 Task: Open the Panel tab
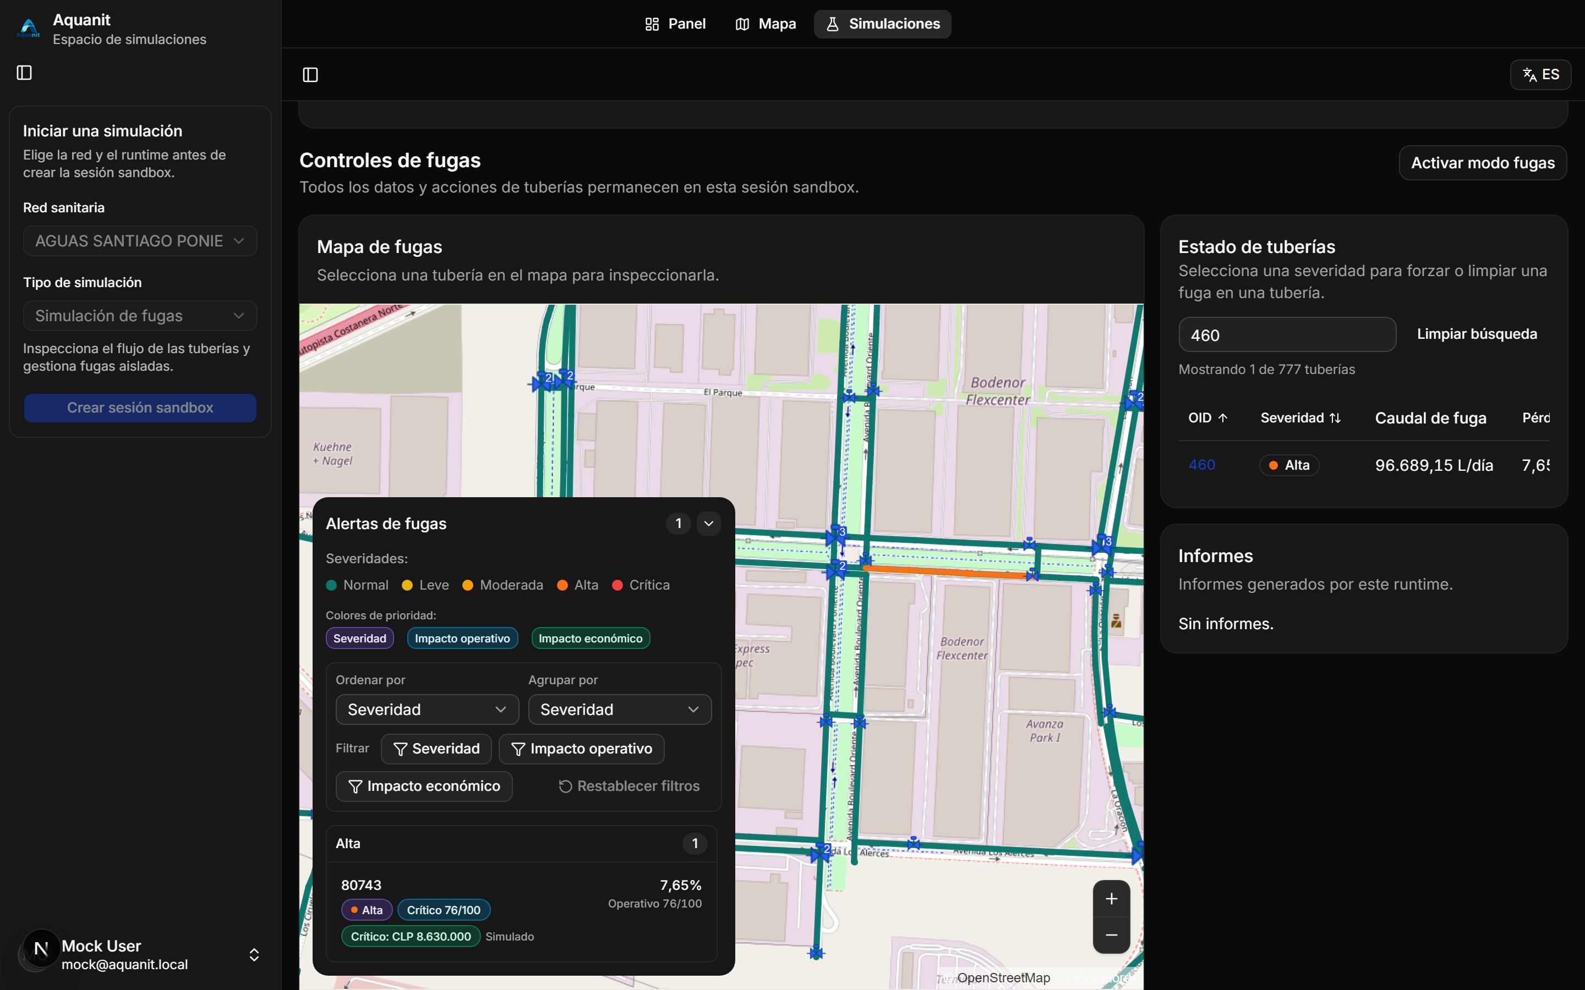click(x=675, y=24)
